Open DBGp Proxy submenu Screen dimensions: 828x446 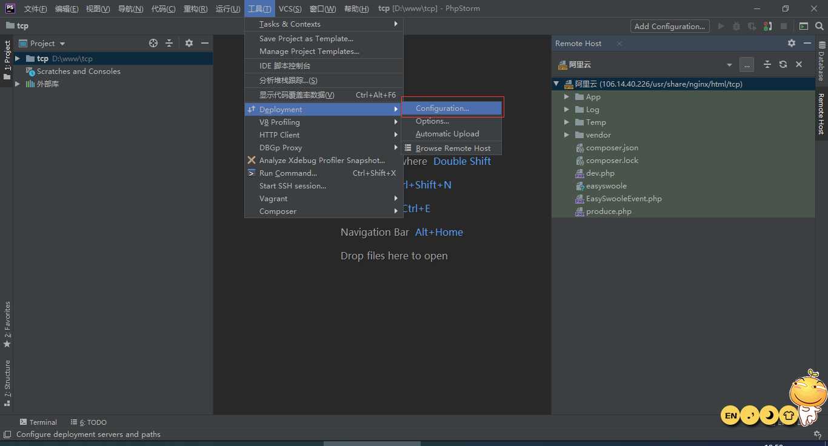324,147
